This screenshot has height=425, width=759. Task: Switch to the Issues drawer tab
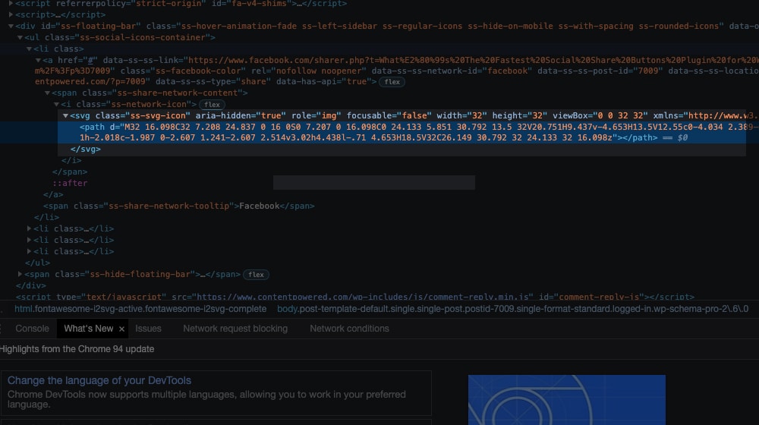pos(148,328)
